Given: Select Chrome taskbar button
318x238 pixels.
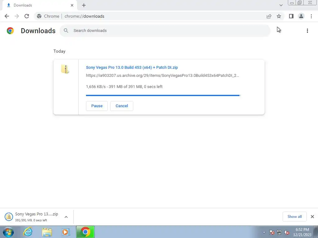Looking at the screenshot, I should click(x=85, y=232).
